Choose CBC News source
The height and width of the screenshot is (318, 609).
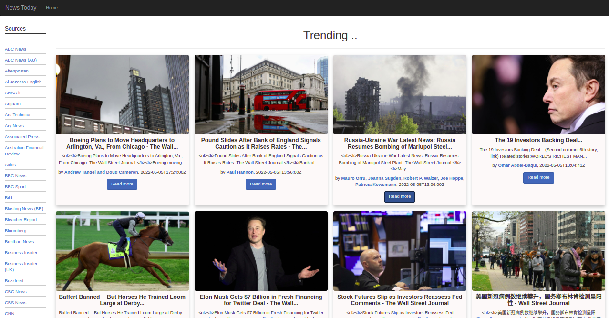coord(16,292)
